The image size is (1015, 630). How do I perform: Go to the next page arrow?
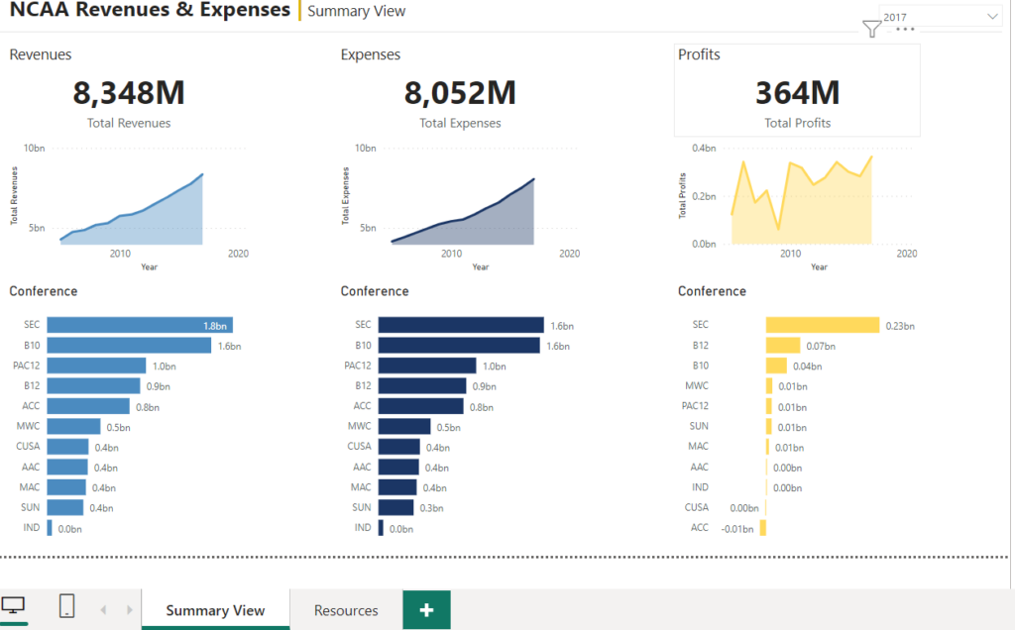(130, 610)
